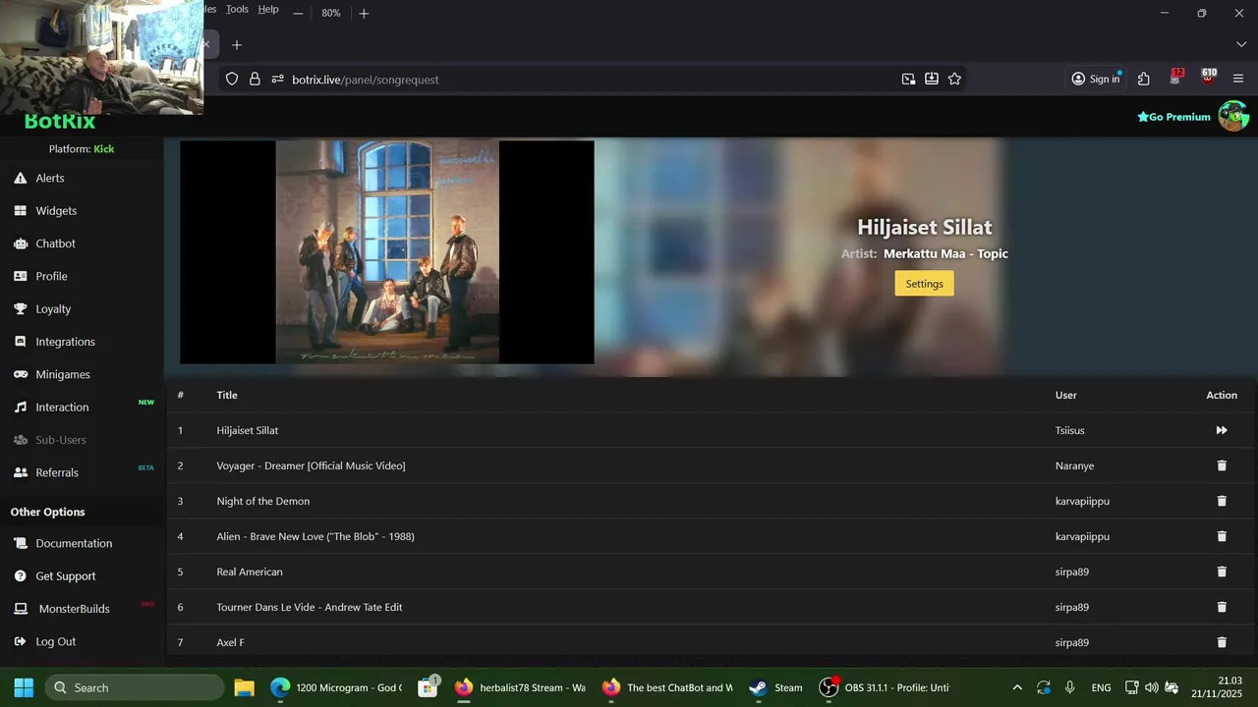The height and width of the screenshot is (707, 1258).
Task: Click the browser Sign in button
Action: (x=1096, y=79)
